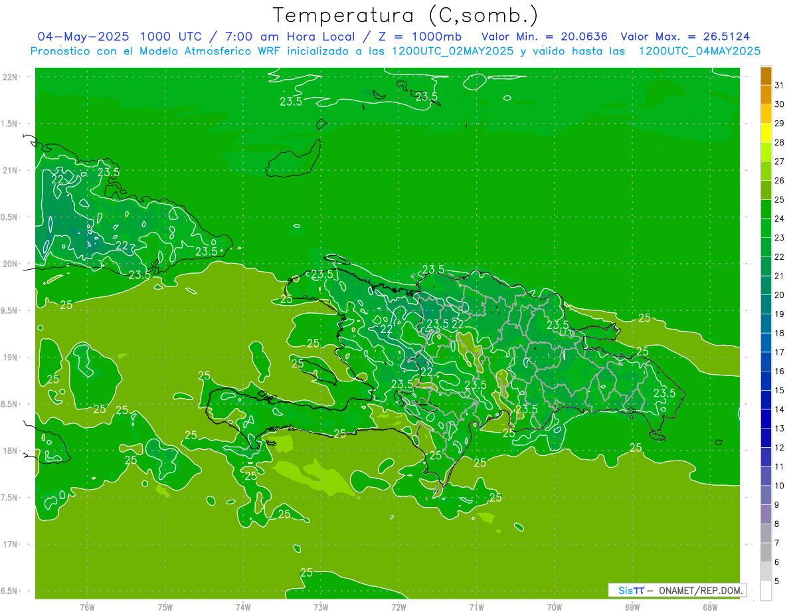Viewport: 797px width, 616px height.
Task: Click the dark orange swatch above legend value 31
Action: point(766,76)
